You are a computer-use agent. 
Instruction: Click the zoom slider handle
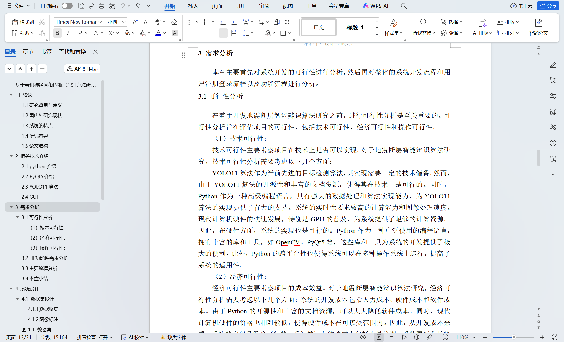point(514,337)
